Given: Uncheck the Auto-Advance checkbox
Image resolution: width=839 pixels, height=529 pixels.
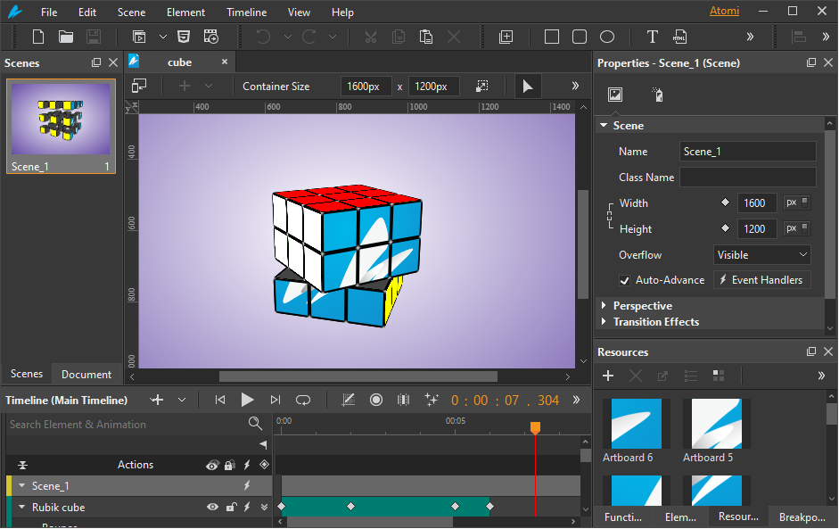Looking at the screenshot, I should [x=625, y=280].
